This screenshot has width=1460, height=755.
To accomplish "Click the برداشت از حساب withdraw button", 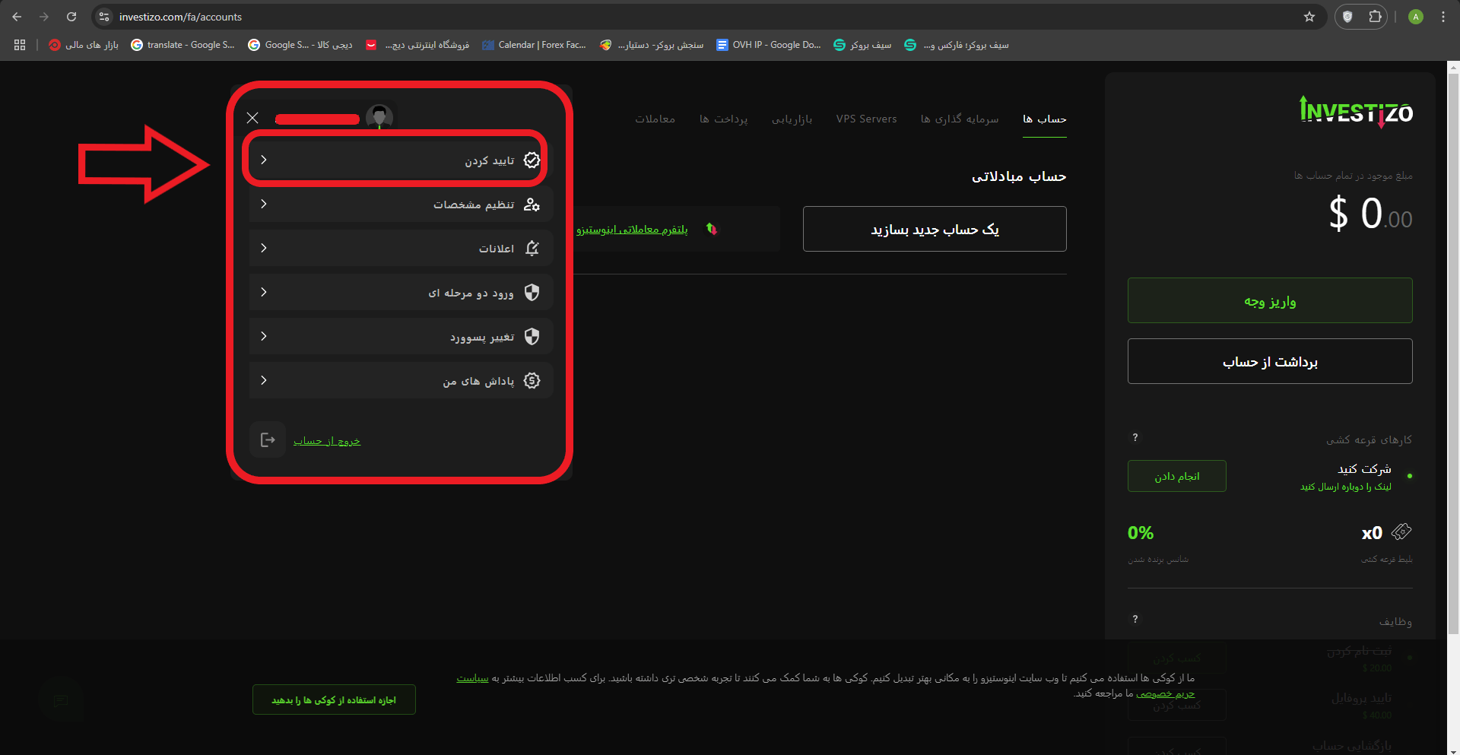I will [1270, 361].
